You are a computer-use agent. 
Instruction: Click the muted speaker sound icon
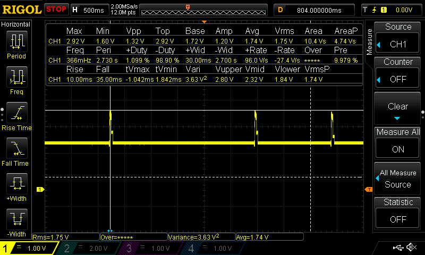pyautogui.click(x=412, y=247)
